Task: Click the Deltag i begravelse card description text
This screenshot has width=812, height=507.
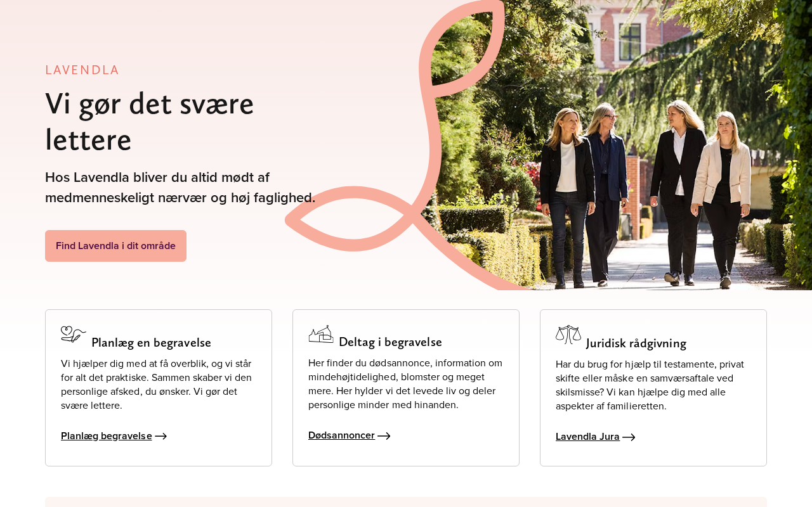Action: 405,384
